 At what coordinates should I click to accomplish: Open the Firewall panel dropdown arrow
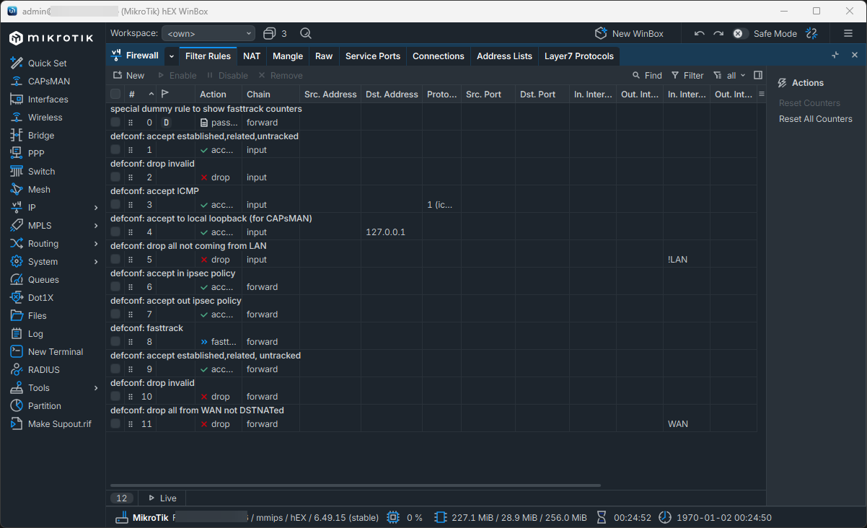point(172,56)
